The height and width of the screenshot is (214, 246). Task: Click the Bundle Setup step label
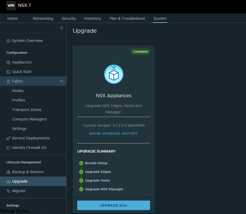(x=96, y=163)
